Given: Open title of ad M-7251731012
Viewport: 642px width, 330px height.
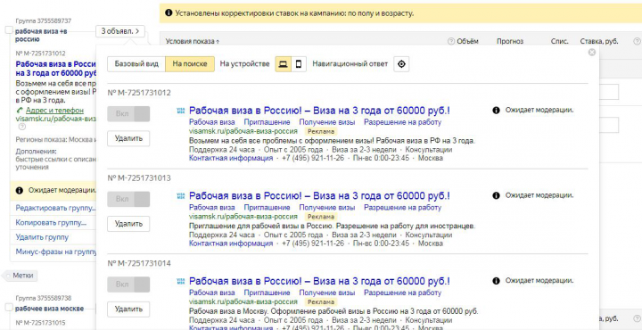Looking at the screenshot, I should (319, 111).
